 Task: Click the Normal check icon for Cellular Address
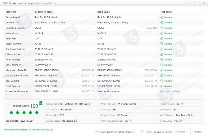tap(162, 55)
